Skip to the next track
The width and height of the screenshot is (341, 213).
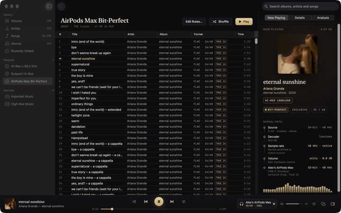pyautogui.click(x=172, y=202)
